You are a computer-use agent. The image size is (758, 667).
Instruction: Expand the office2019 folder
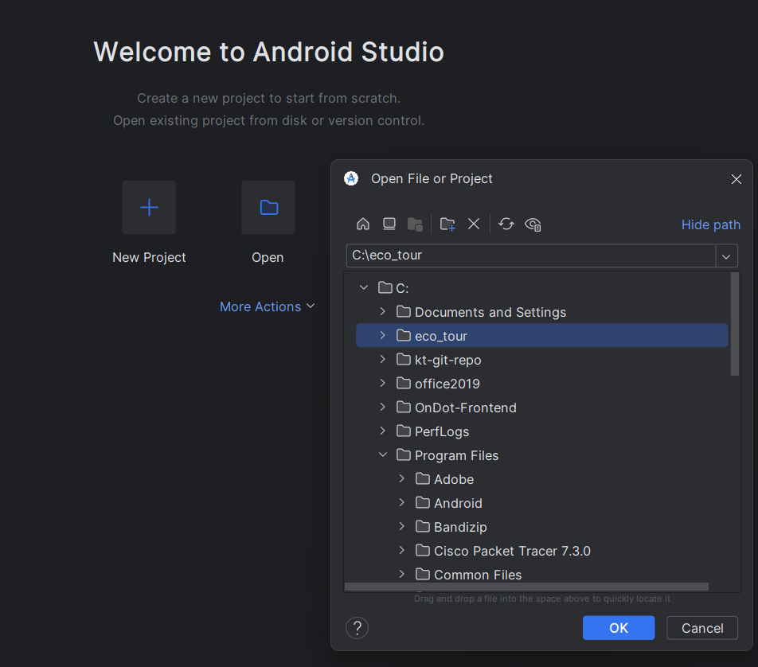[x=382, y=383]
